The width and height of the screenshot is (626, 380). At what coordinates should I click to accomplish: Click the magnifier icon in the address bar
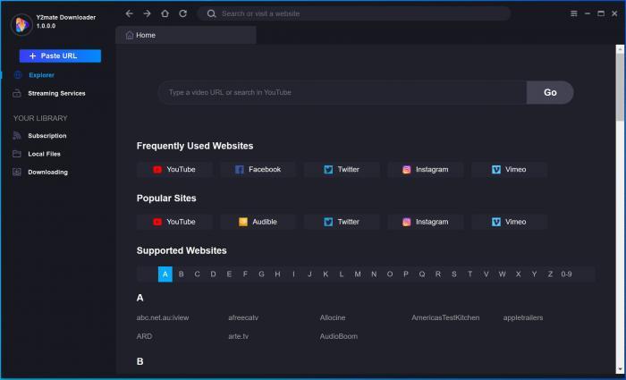[x=211, y=13]
